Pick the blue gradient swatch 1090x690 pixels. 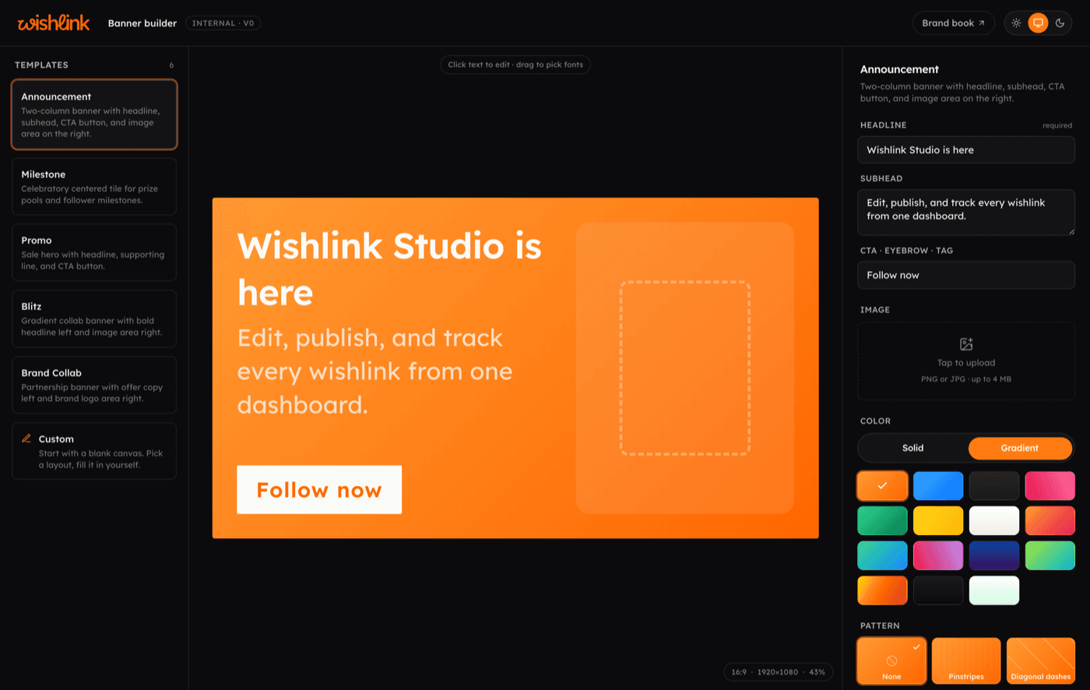click(x=938, y=486)
